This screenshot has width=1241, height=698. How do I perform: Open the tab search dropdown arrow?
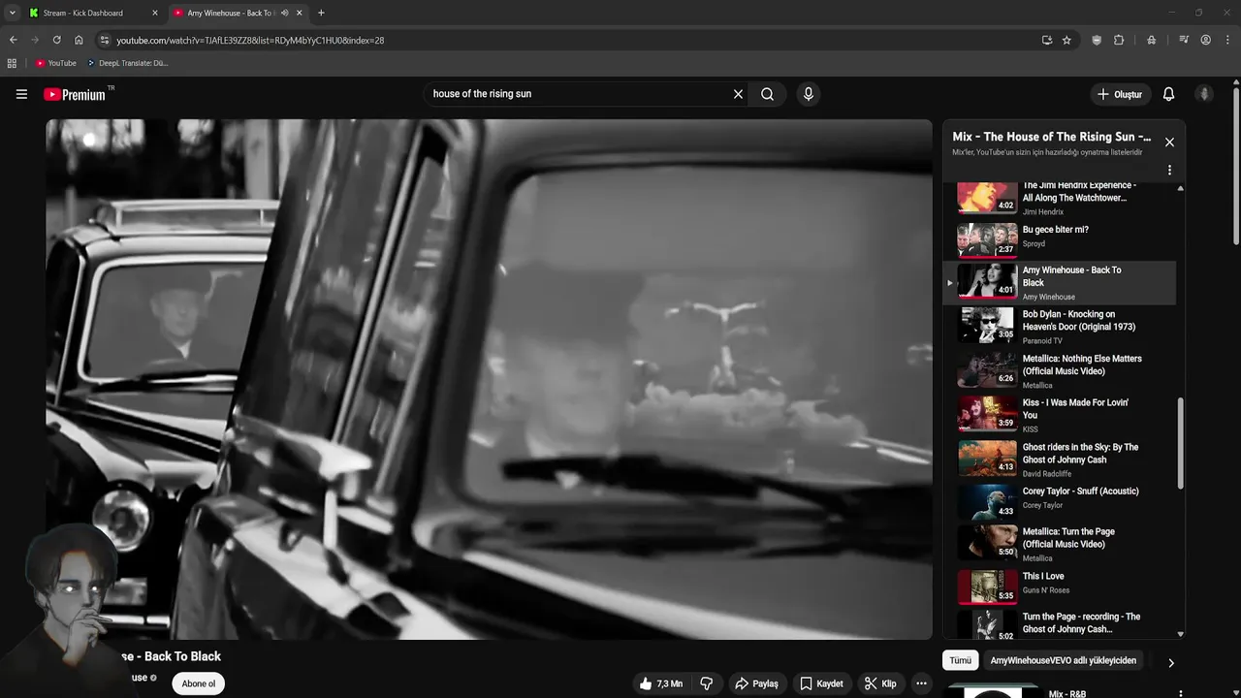click(12, 13)
